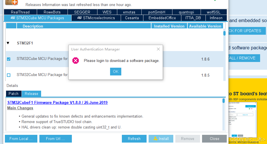Switch to STMicroelectronics tab
The image size is (267, 144).
(96, 18)
